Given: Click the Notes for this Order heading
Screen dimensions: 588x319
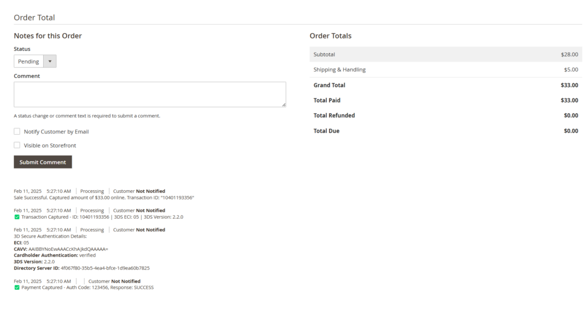Looking at the screenshot, I should coord(48,36).
